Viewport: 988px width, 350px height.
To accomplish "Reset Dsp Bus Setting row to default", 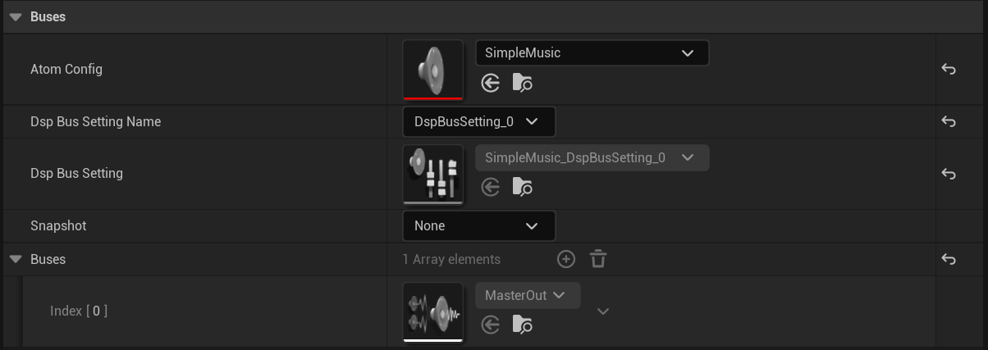I will tap(949, 174).
